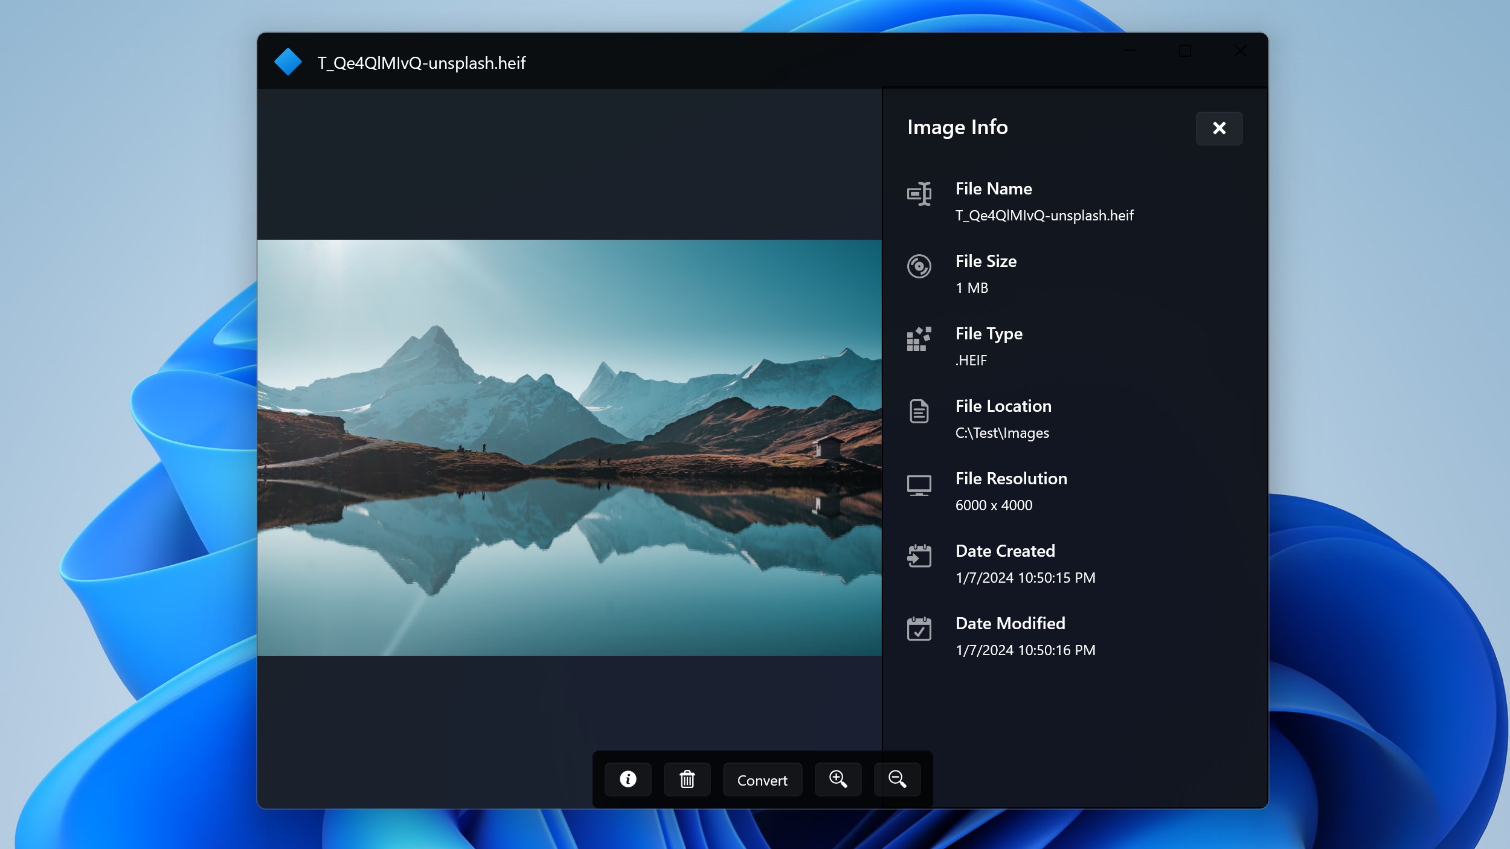Delete the image with trash icon

click(687, 780)
